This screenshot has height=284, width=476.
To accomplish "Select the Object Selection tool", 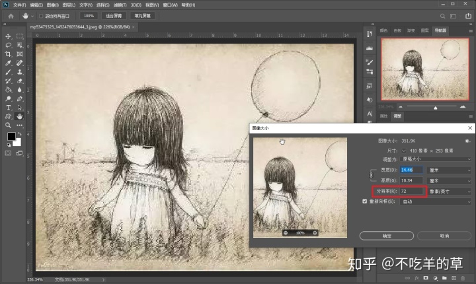I will (20, 45).
